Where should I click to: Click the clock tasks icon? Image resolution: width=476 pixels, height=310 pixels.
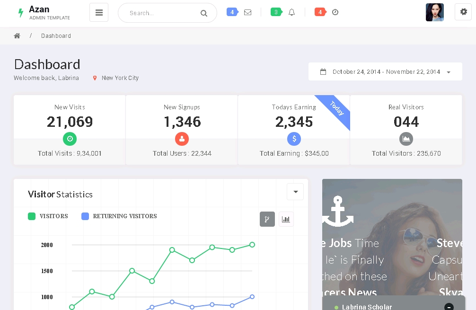click(x=335, y=12)
